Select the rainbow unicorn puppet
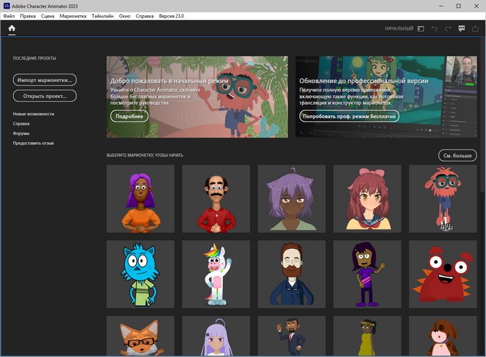 (216, 274)
